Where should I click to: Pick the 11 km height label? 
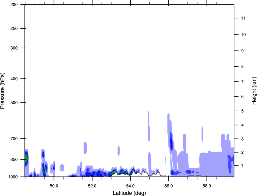[243, 18]
